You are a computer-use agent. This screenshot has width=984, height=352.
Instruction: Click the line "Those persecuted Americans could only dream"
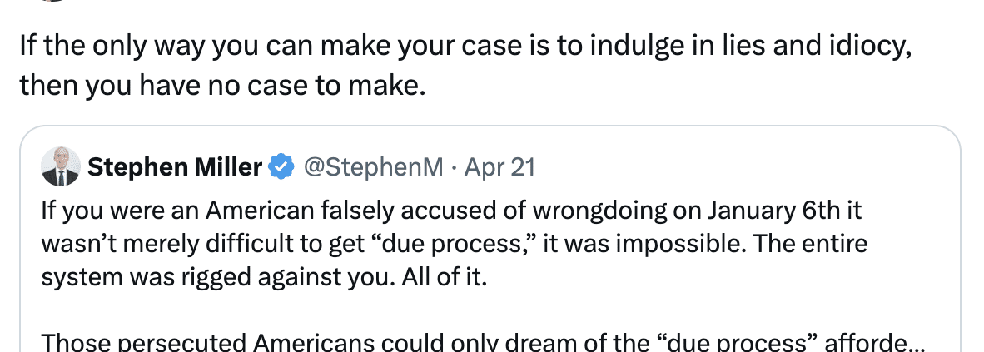click(333, 342)
